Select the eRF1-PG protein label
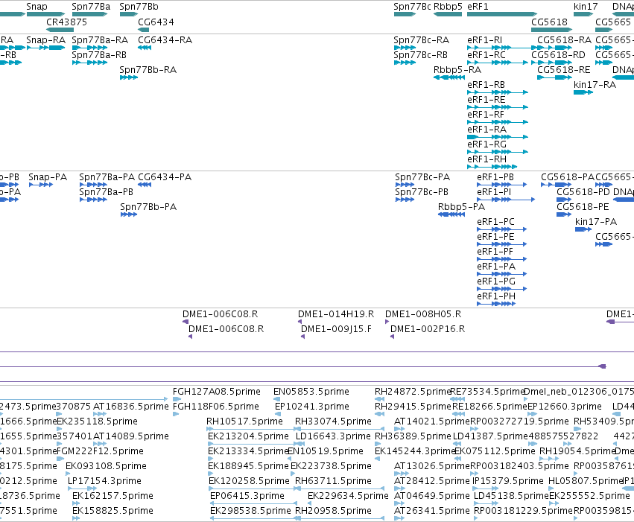The width and height of the screenshot is (634, 522). (x=496, y=281)
